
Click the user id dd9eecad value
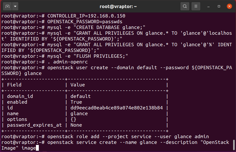117,108
